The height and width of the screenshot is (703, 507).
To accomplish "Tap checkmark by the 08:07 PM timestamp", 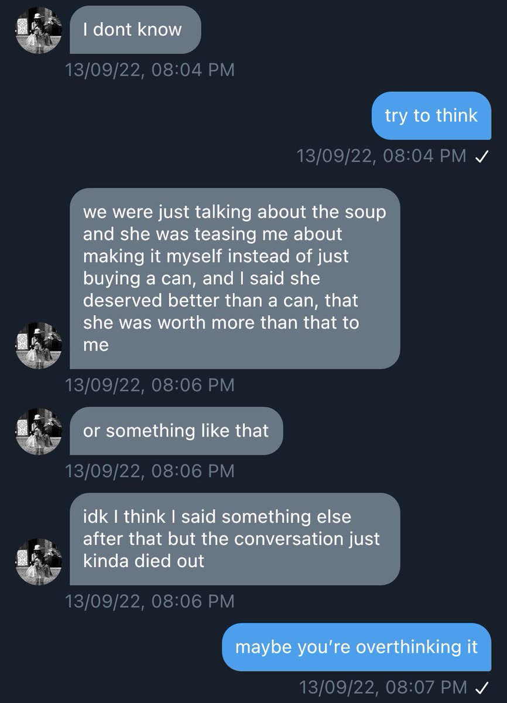I will point(482,687).
